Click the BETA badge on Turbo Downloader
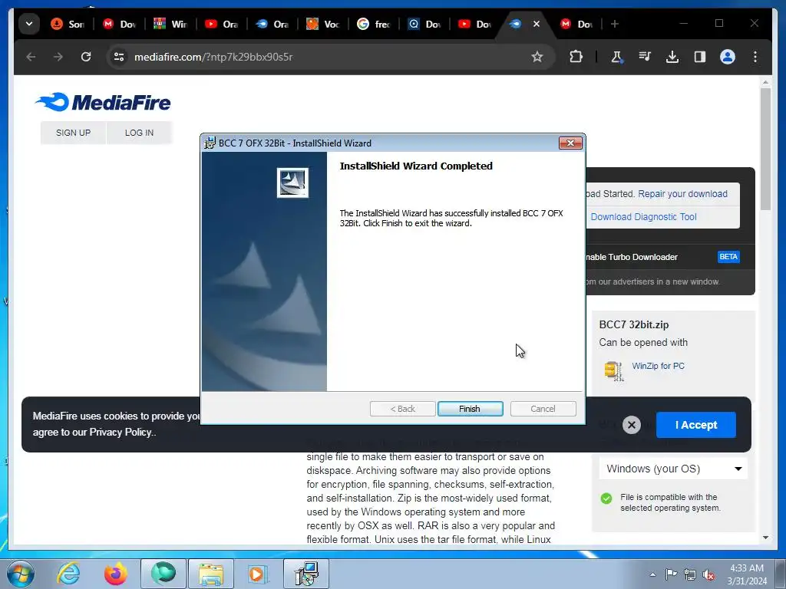The image size is (786, 589). point(728,257)
